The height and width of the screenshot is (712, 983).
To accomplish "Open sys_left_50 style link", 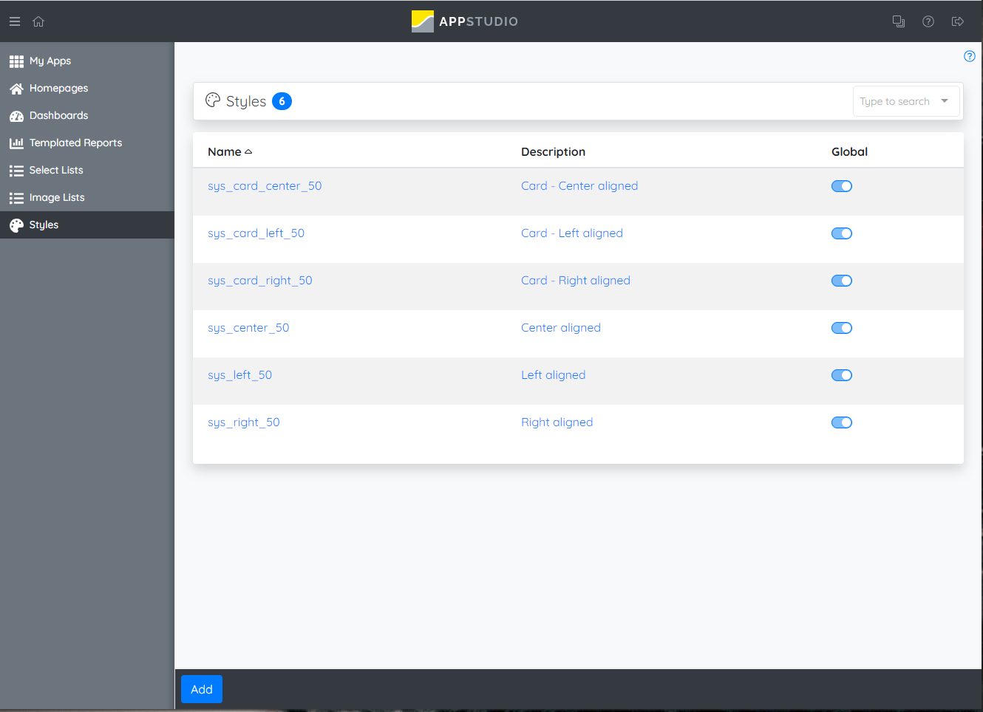I will [x=239, y=375].
